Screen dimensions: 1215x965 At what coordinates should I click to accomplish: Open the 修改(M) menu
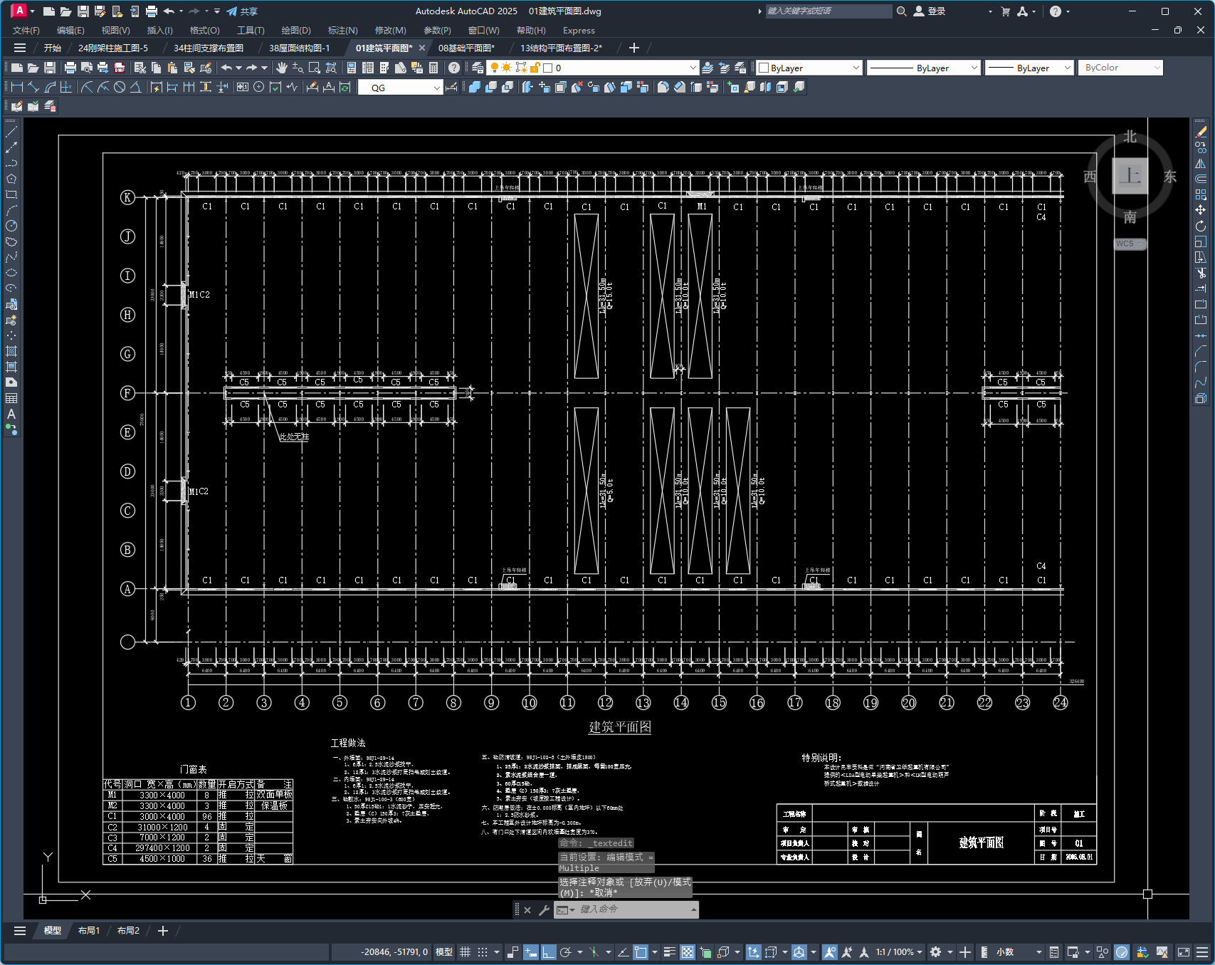(x=391, y=31)
